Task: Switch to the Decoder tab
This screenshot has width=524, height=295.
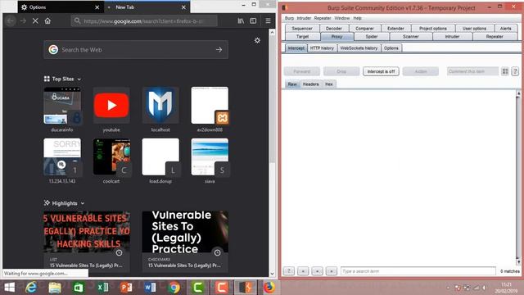Action: pyautogui.click(x=334, y=29)
